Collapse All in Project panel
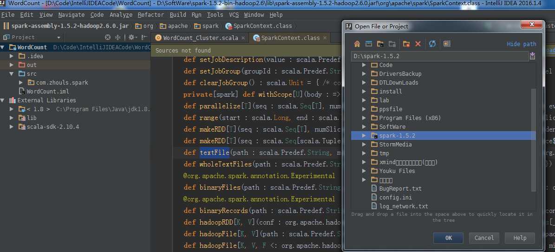Screen dimensions: 555x252 click(x=118, y=37)
